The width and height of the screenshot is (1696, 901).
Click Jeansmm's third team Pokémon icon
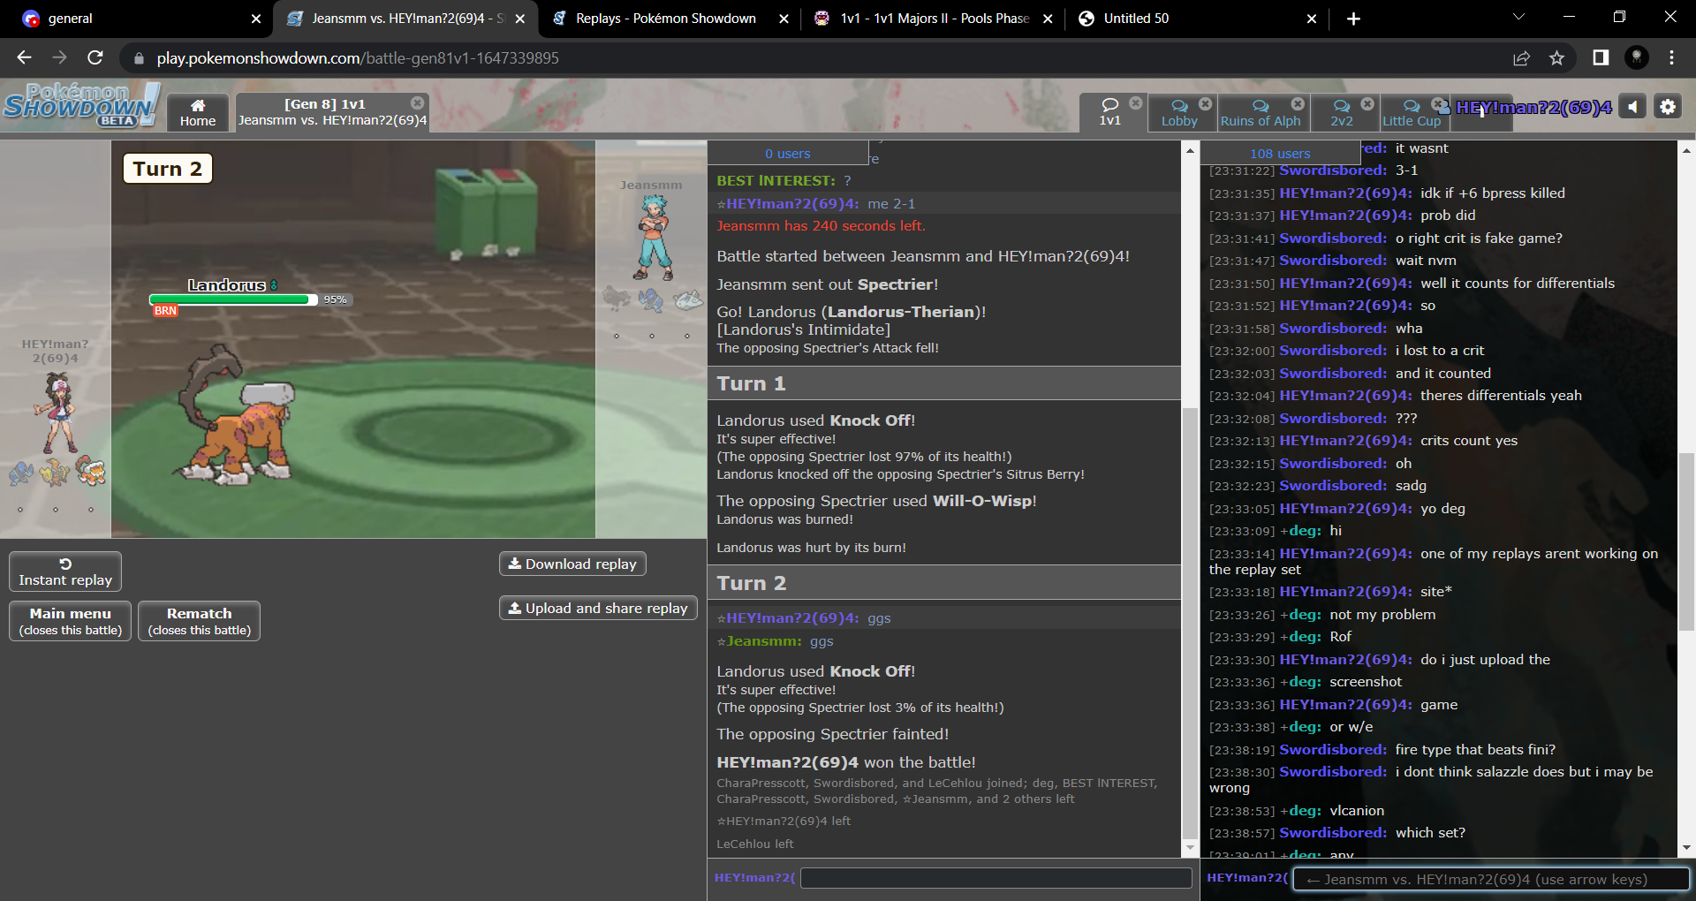pyautogui.click(x=687, y=299)
